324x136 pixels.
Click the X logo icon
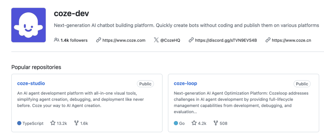click(156, 40)
